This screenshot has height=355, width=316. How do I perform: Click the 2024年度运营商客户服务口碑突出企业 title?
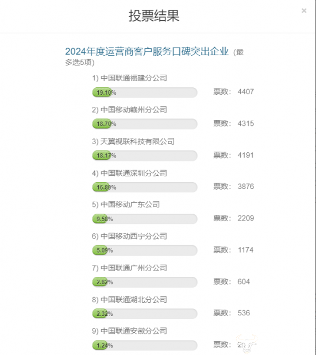coord(147,52)
